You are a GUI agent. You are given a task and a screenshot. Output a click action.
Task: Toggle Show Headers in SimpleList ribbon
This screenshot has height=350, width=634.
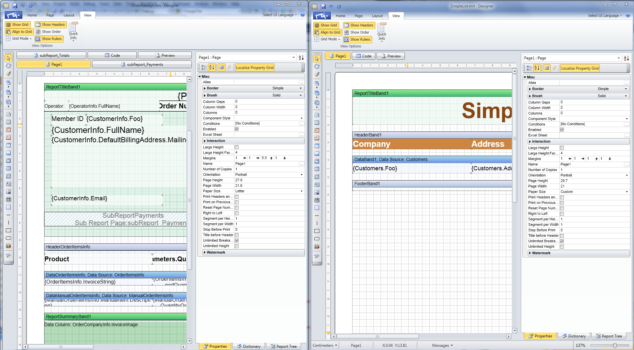click(359, 25)
